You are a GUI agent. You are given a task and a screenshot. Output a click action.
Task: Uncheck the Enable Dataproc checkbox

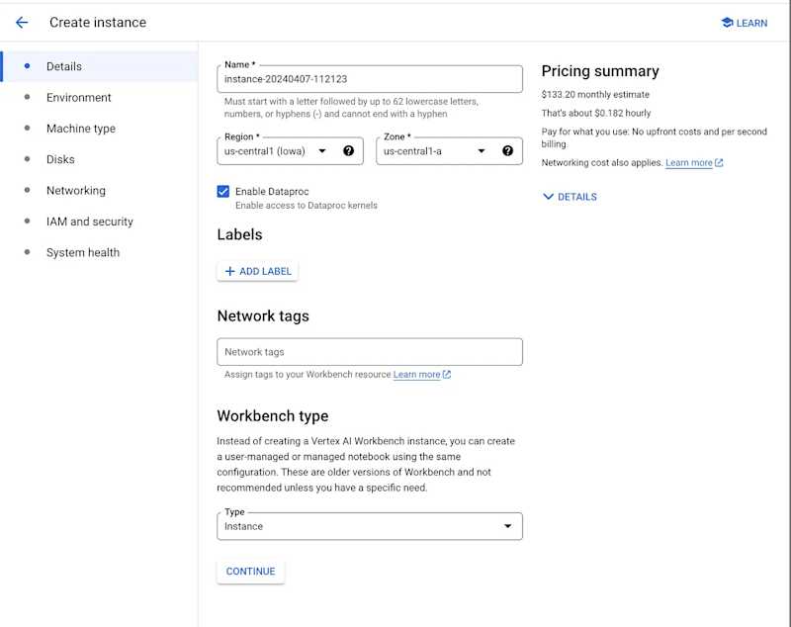coord(223,191)
